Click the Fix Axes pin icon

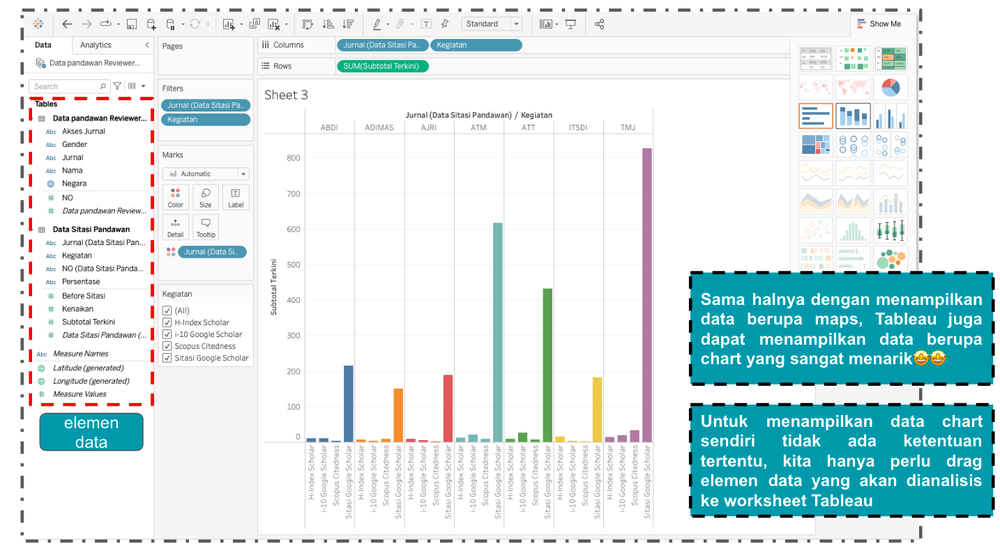pos(444,24)
